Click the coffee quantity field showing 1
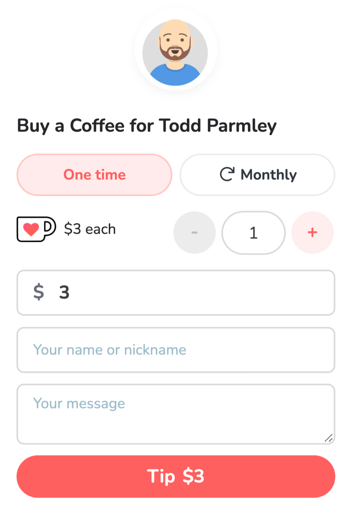The width and height of the screenshot is (351, 516). tap(253, 233)
